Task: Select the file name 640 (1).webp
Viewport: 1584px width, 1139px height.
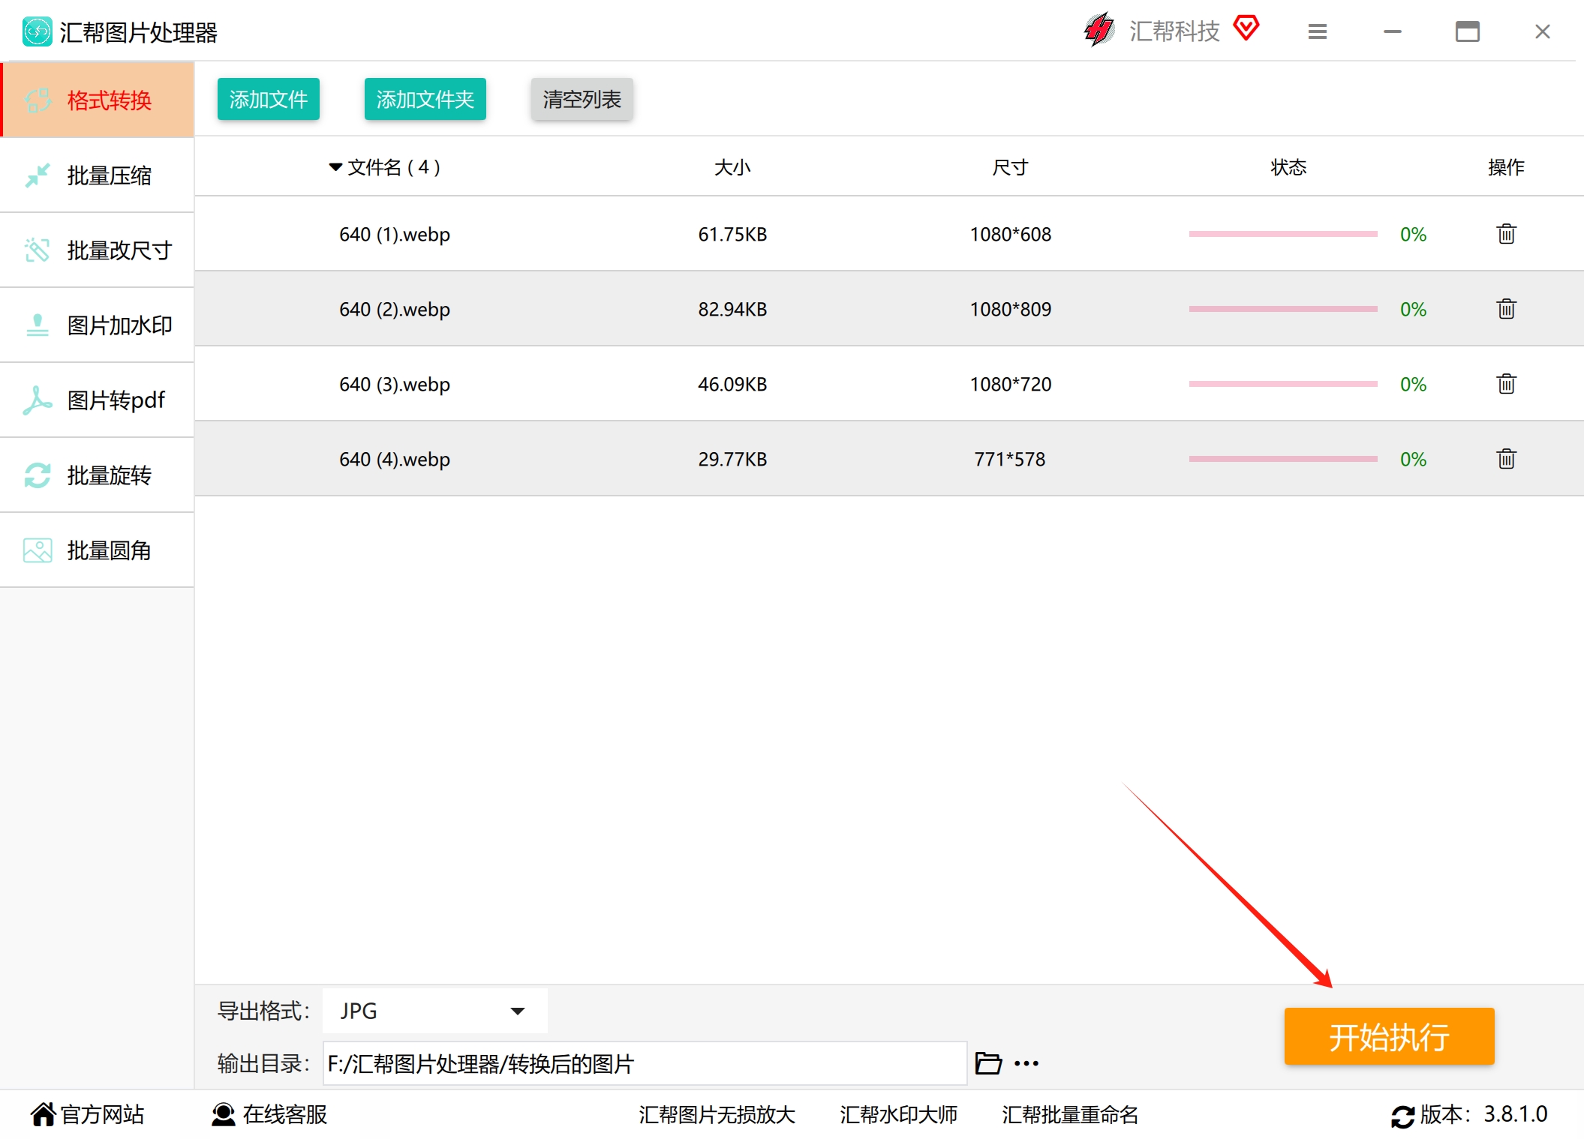Action: coord(395,235)
